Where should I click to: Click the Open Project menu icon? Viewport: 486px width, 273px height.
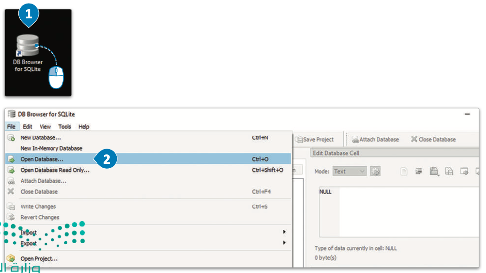click(11, 258)
